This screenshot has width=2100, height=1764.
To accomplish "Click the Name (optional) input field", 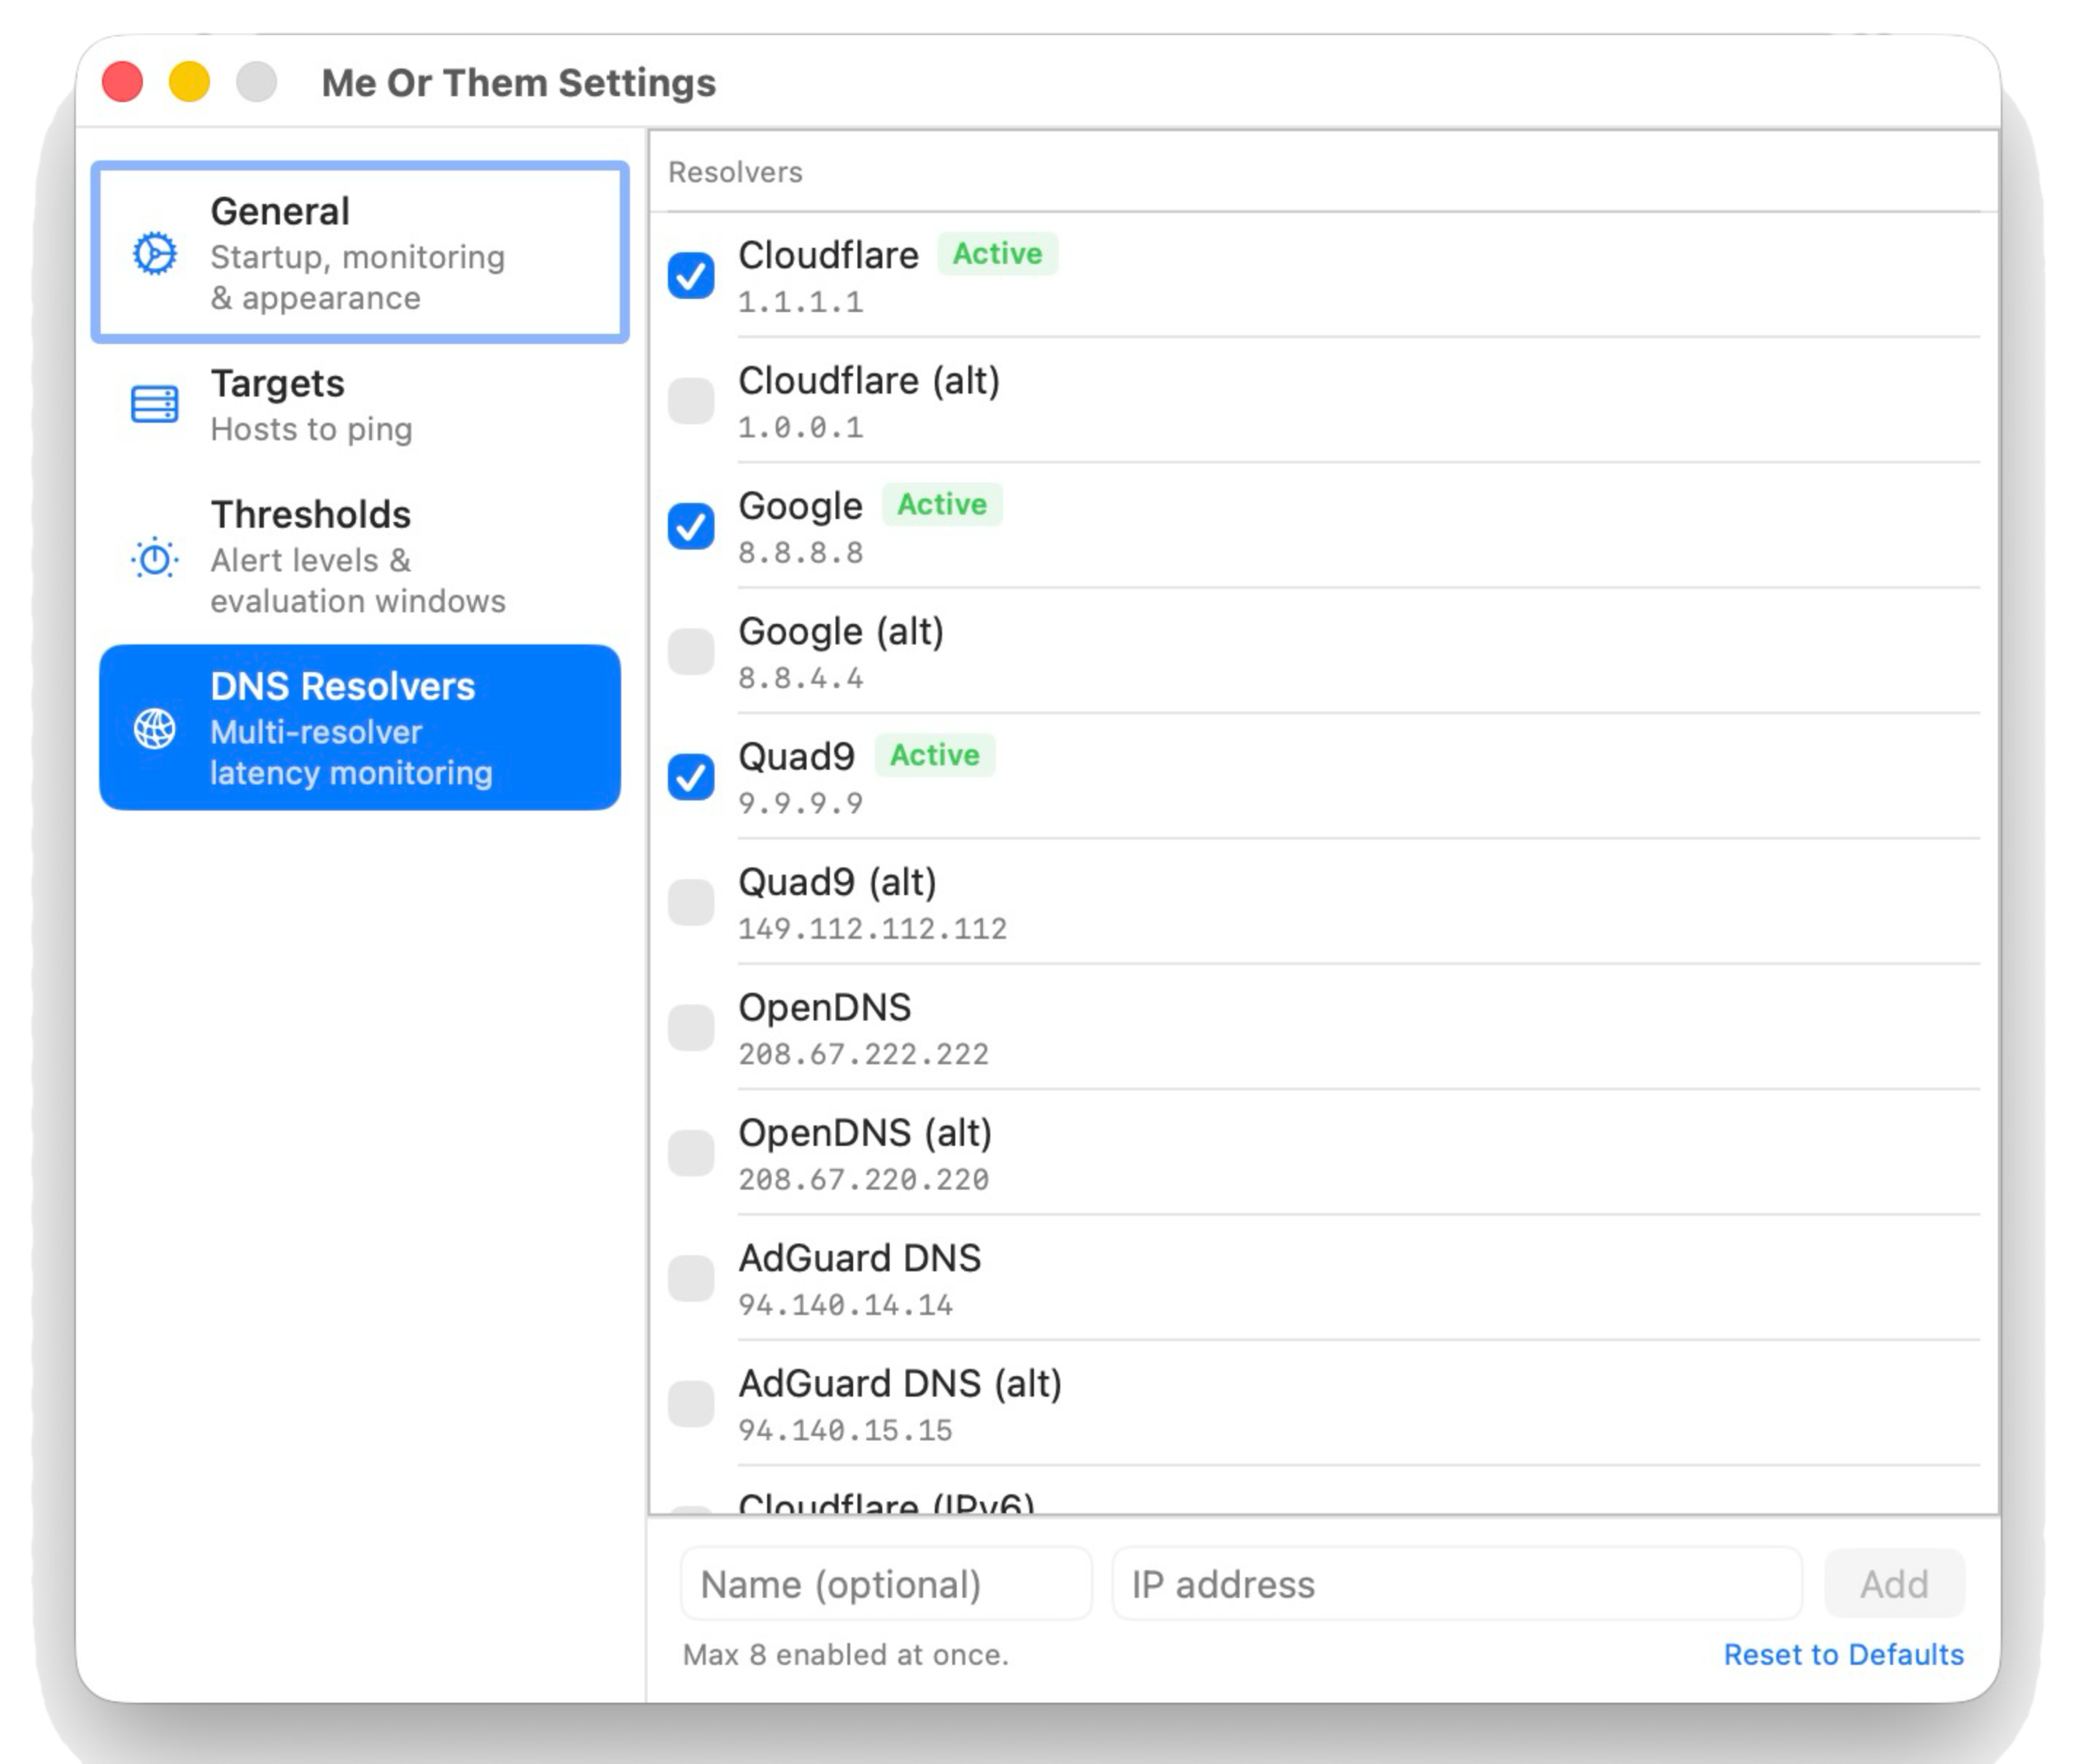I will click(887, 1584).
